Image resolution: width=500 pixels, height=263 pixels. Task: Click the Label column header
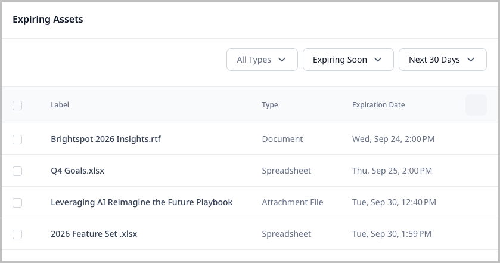pyautogui.click(x=60, y=105)
